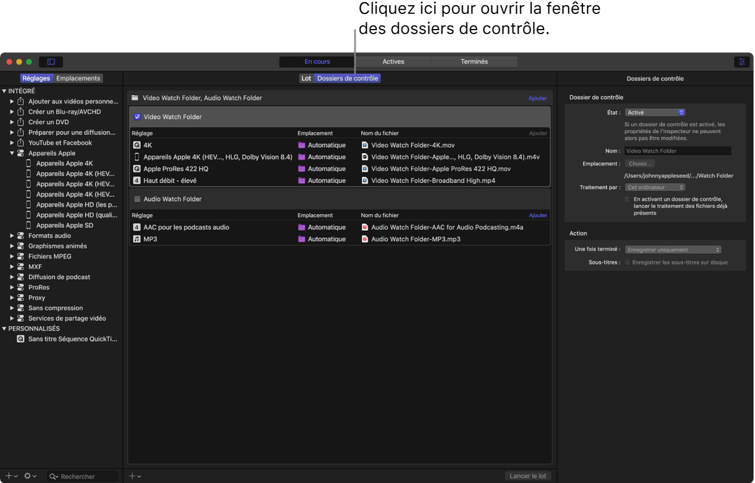The image size is (755, 483).
Task: Click the Choisir button for Emplacement
Action: point(640,164)
